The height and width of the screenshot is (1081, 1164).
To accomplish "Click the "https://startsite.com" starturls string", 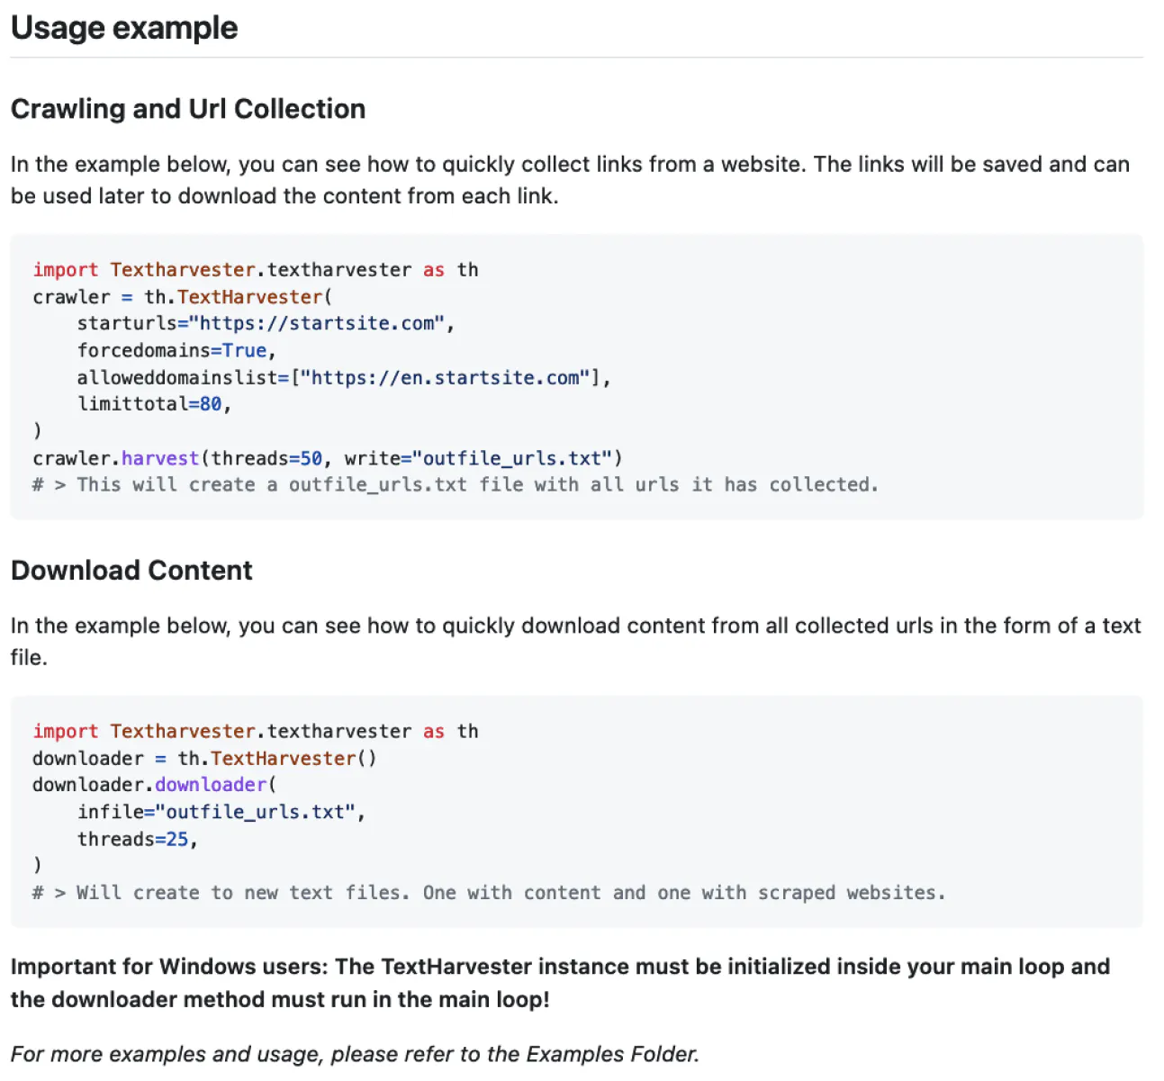I will coord(321,324).
